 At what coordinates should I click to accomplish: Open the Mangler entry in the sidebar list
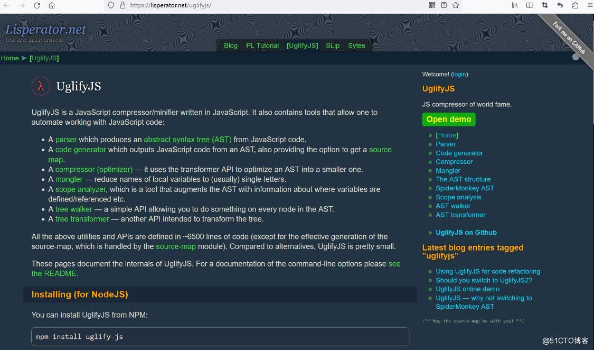click(448, 170)
